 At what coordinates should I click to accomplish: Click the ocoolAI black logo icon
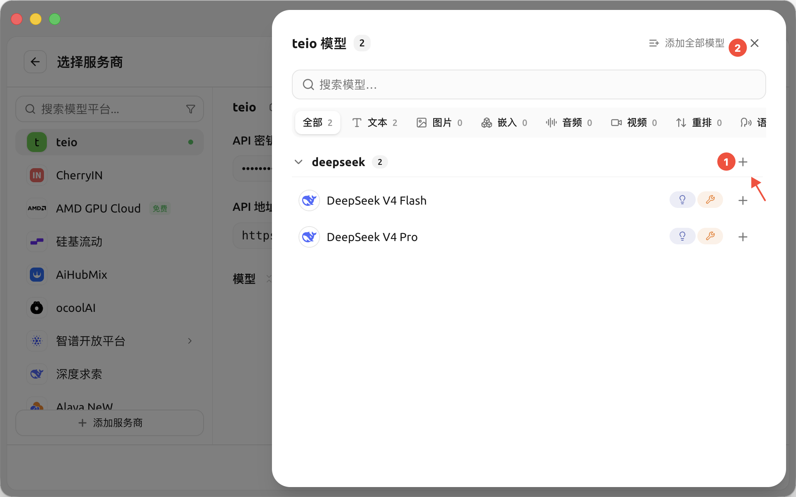click(37, 308)
